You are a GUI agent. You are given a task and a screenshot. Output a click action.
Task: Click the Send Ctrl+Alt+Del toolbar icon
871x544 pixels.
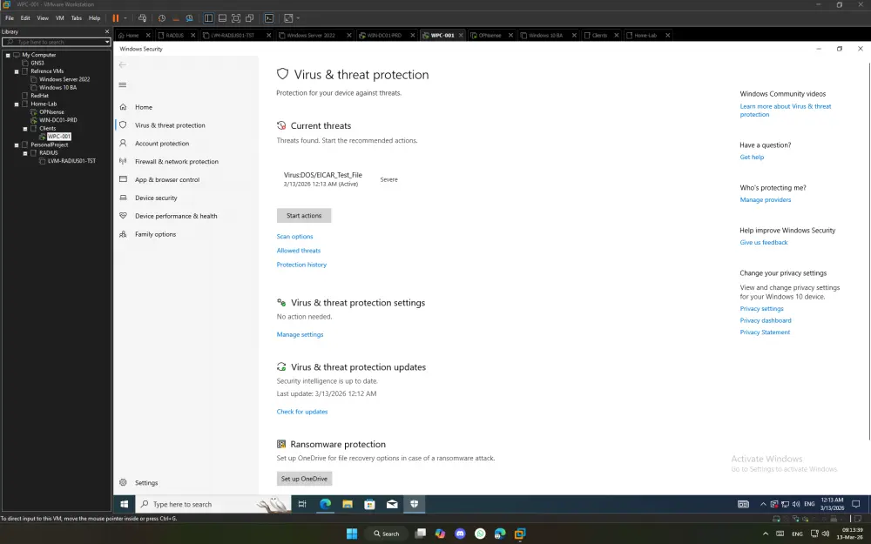[142, 17]
